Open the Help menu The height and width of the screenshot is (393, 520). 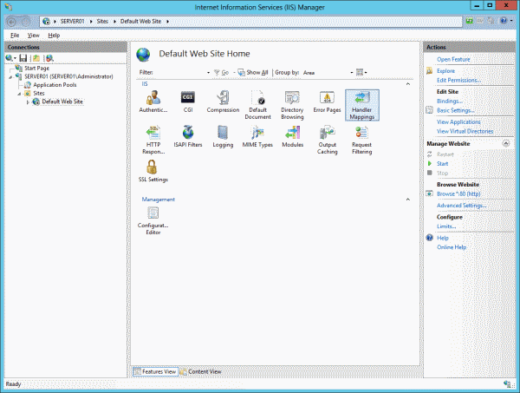pos(54,36)
